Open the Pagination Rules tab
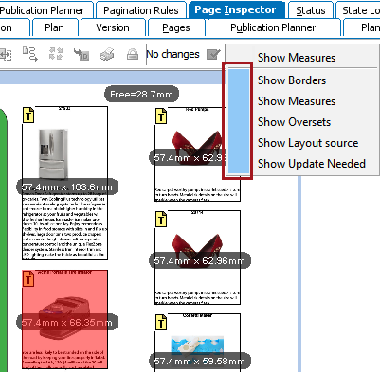Viewport: 380px width, 372px height. [141, 10]
